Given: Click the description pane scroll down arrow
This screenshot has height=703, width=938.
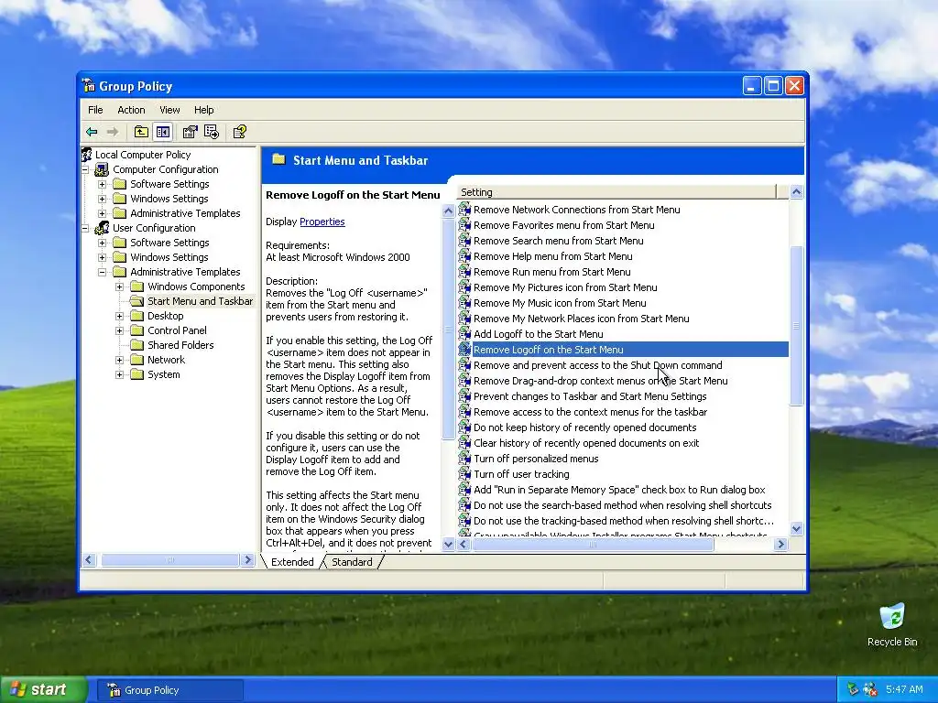Looking at the screenshot, I should tap(448, 544).
